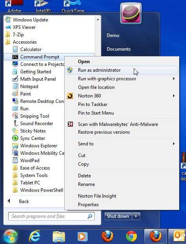Open the Documents link

pos(119,49)
